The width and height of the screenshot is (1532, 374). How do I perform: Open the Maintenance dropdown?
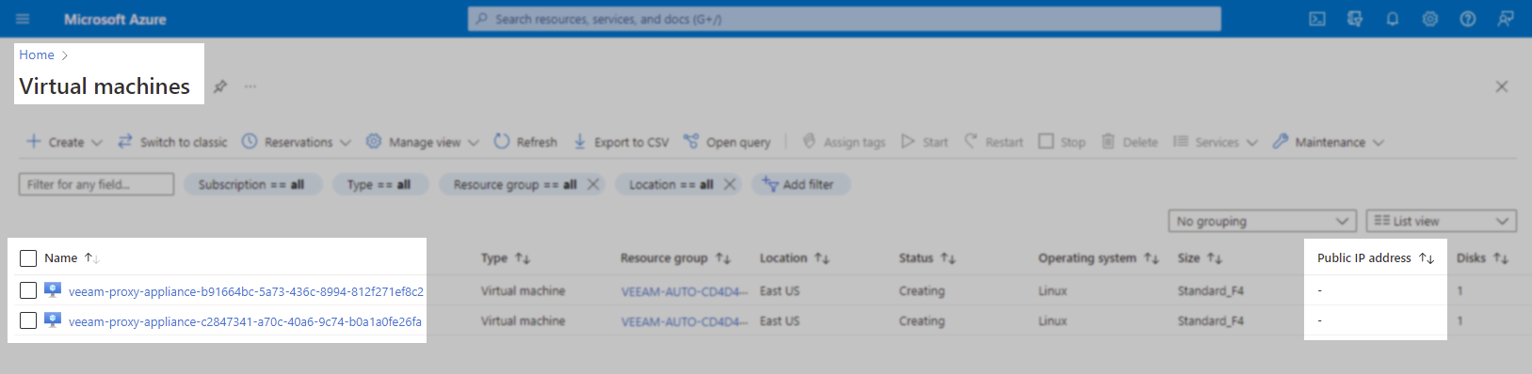click(x=1329, y=142)
